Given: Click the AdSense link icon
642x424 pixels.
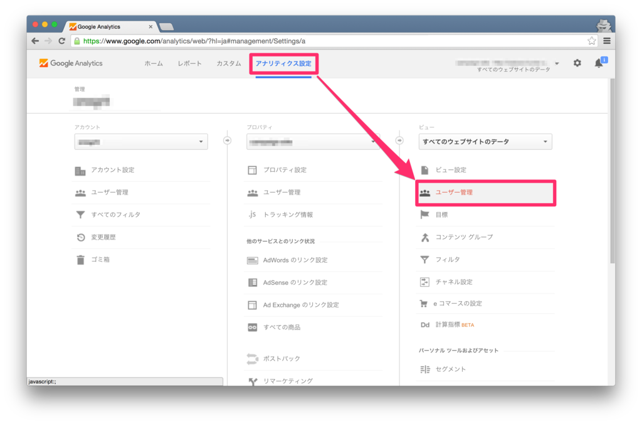Looking at the screenshot, I should [253, 283].
